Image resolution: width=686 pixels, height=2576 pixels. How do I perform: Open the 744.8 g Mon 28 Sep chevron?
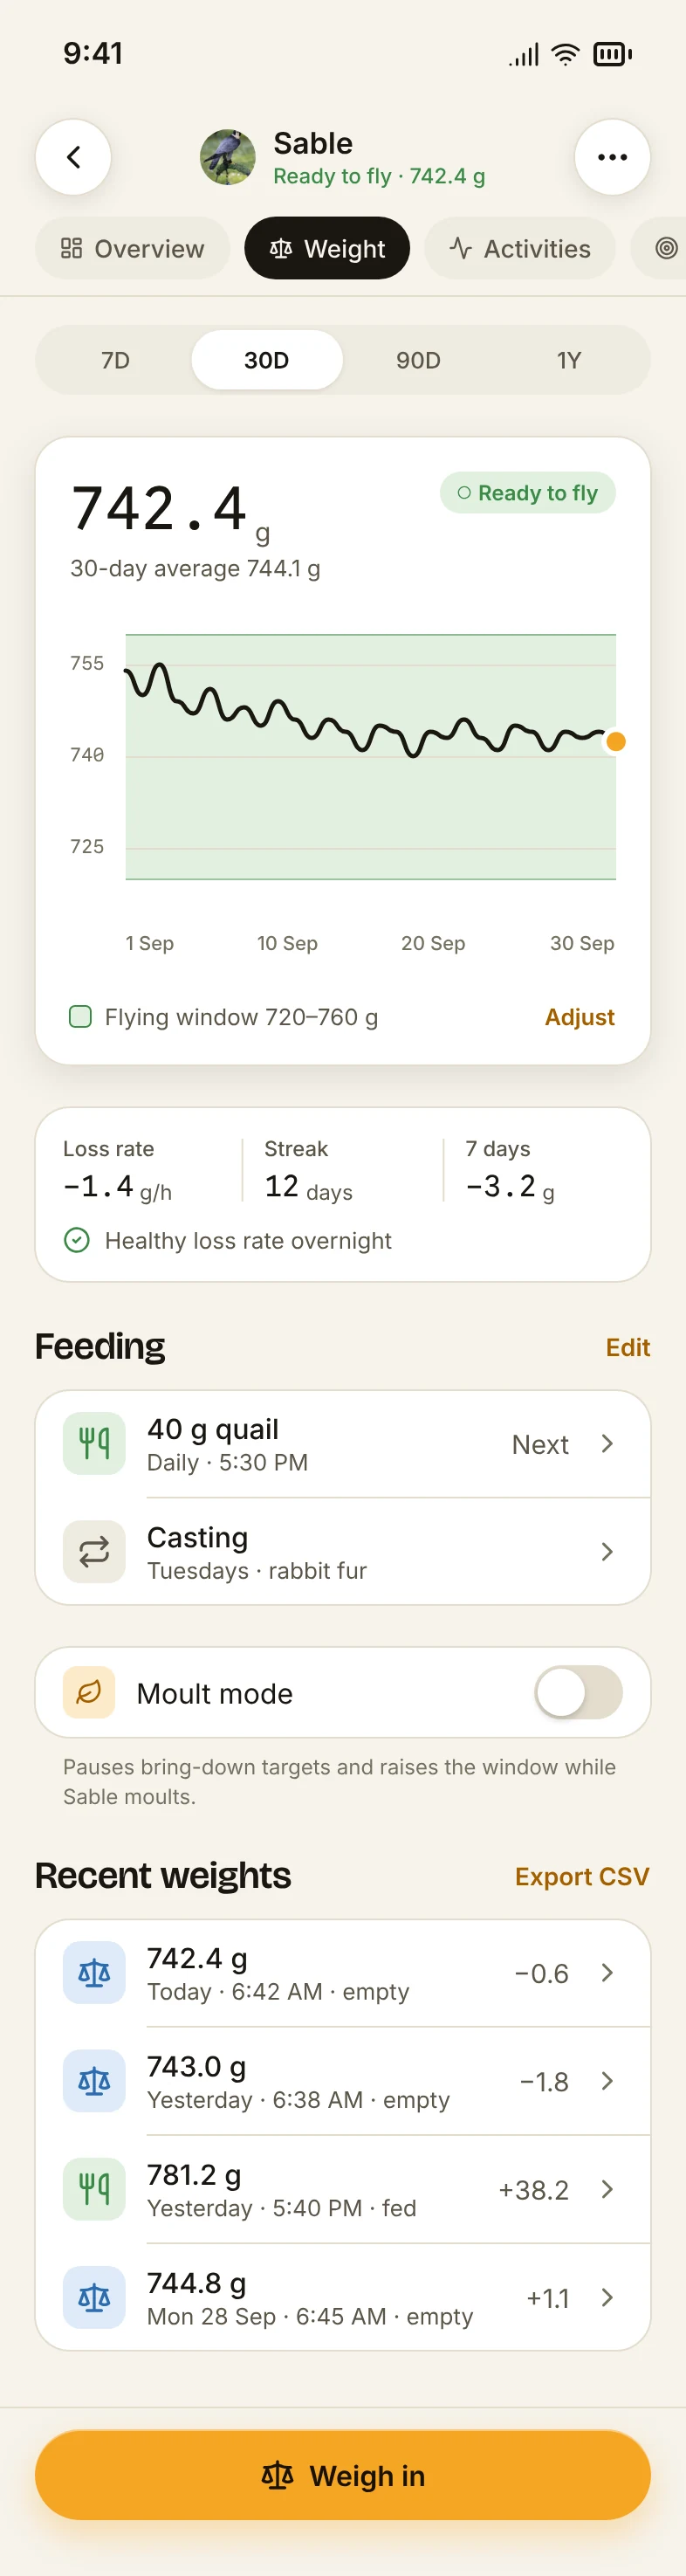tap(606, 2296)
